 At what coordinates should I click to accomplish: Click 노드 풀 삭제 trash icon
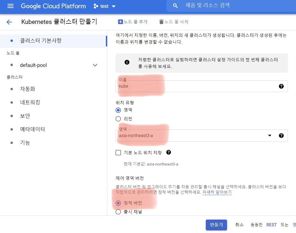tap(161, 22)
